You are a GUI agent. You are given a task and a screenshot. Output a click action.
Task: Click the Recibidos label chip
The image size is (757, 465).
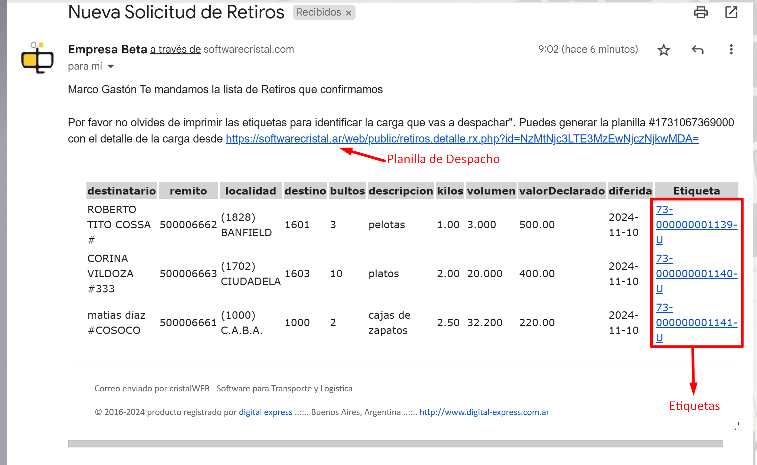(318, 12)
